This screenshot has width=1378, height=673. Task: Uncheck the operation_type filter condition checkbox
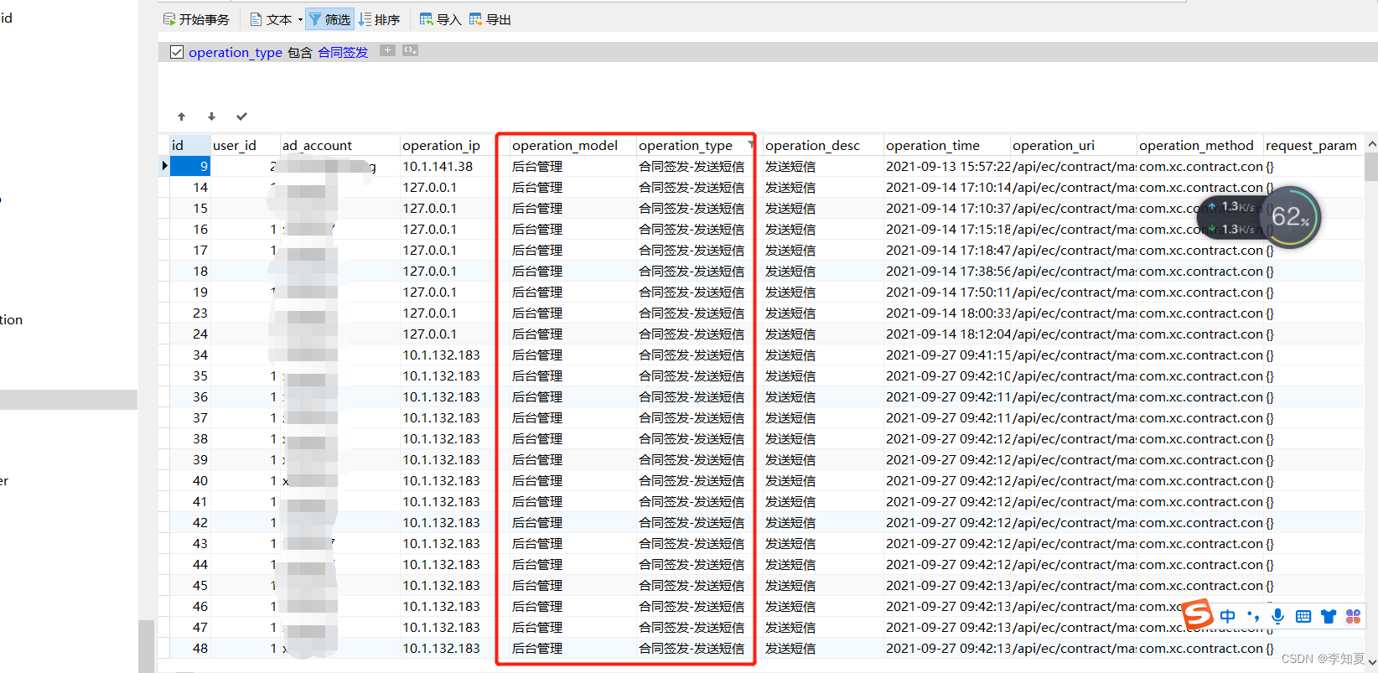177,52
